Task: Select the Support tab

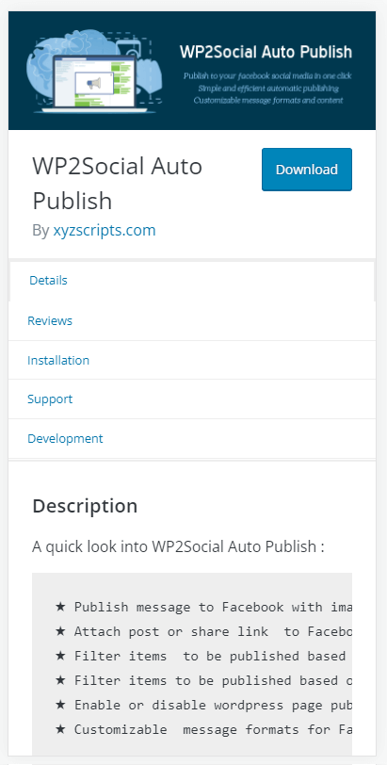Action: (x=50, y=399)
